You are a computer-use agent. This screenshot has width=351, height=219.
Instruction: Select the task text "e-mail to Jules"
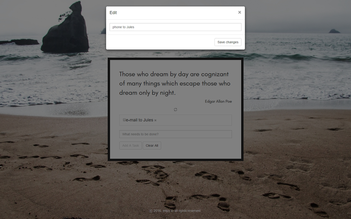point(139,120)
